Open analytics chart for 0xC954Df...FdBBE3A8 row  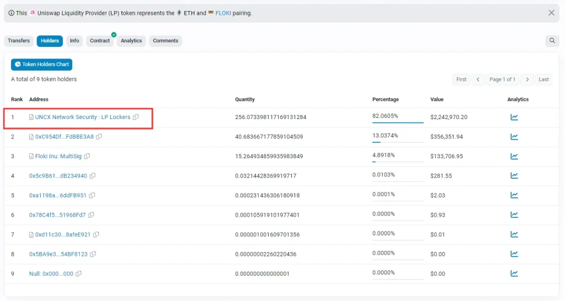pyautogui.click(x=514, y=137)
